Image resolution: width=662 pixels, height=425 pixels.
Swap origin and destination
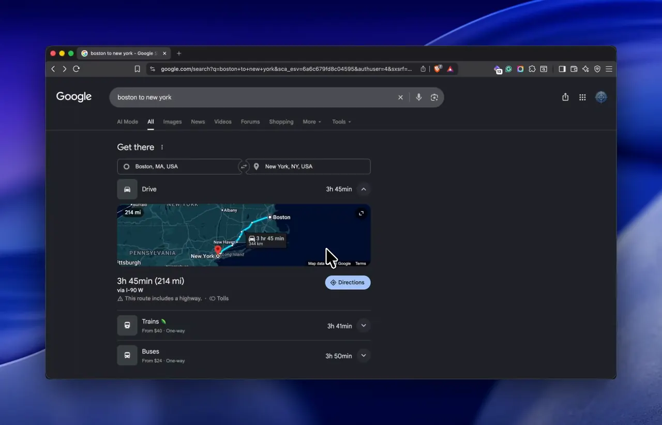tap(244, 167)
